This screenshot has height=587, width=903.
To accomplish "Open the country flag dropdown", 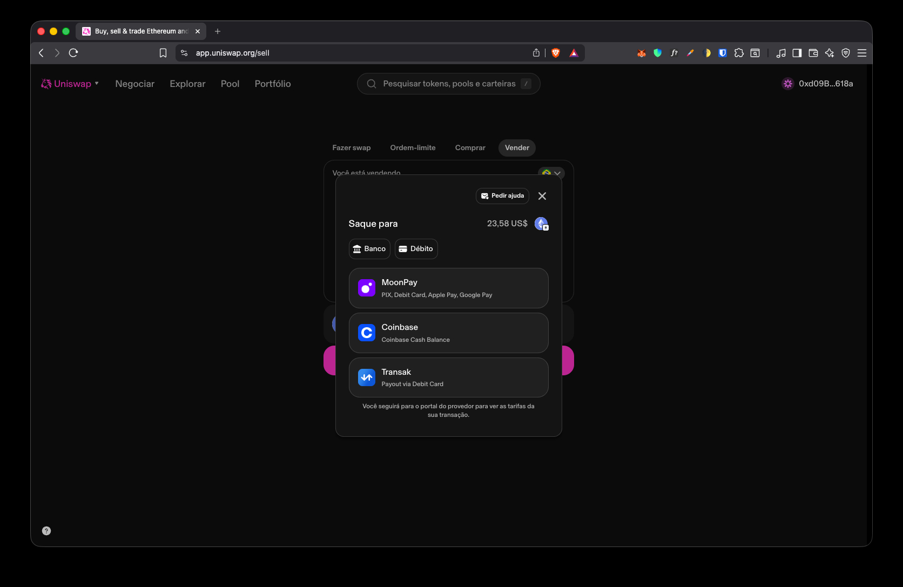I will [x=551, y=173].
